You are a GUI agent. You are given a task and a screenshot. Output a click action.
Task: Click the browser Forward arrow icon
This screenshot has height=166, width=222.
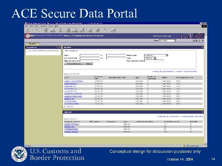37,30
